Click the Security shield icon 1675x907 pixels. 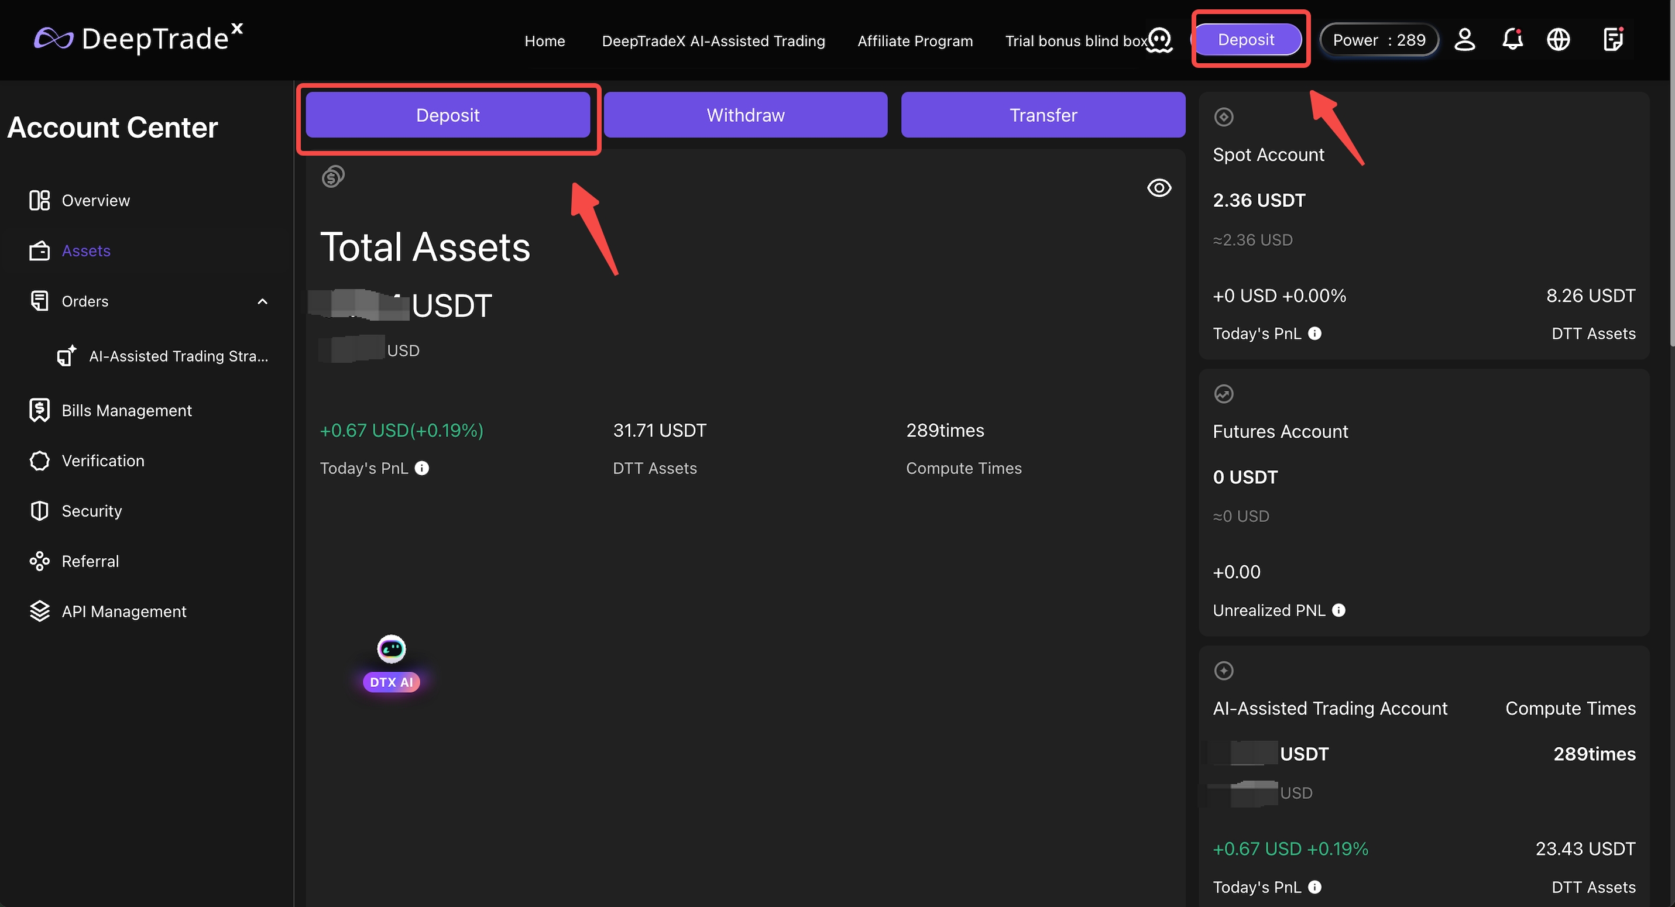[40, 511]
